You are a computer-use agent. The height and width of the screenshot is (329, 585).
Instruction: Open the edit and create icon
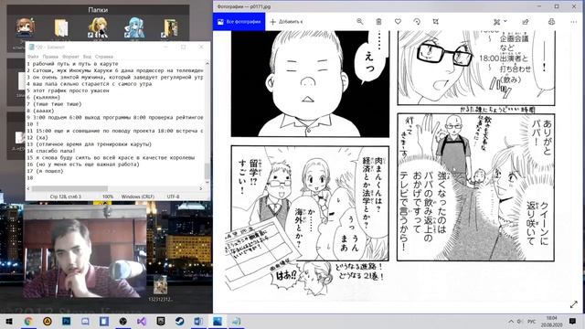click(x=496, y=22)
